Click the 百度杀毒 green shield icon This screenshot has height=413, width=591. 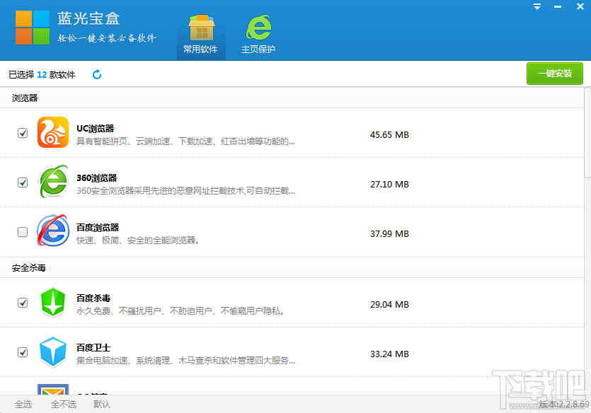(53, 302)
